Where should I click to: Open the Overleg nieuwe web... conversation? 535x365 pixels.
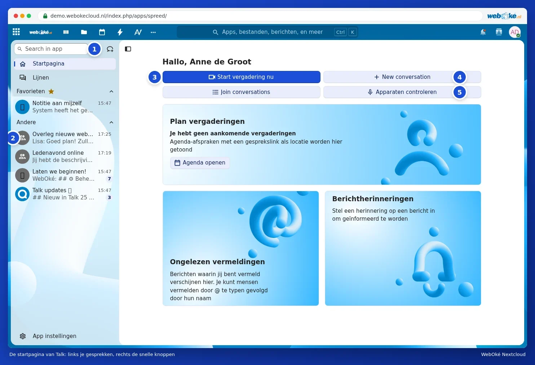65,138
